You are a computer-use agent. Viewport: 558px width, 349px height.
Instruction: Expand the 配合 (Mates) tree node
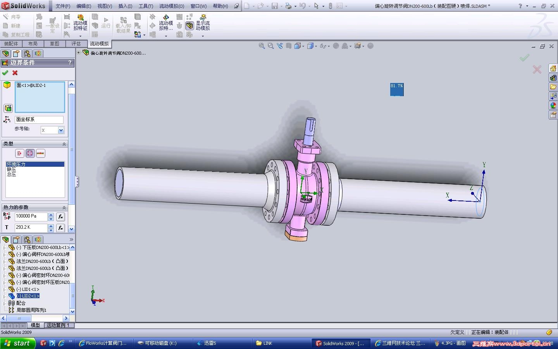point(4,303)
